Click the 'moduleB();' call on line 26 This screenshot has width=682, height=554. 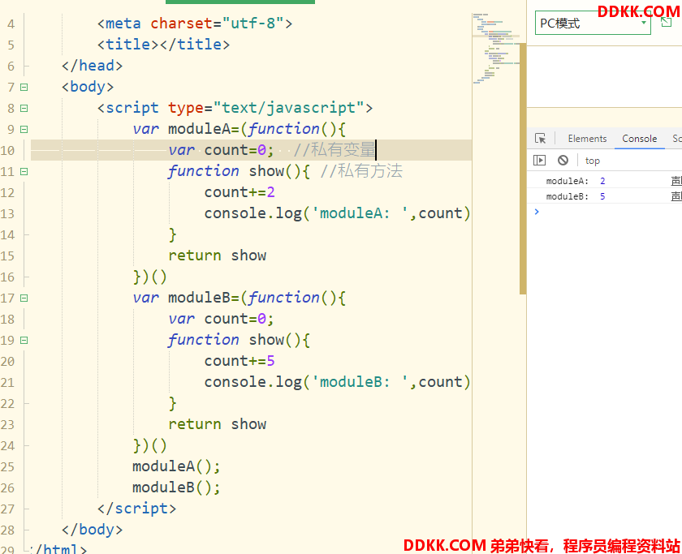point(176,487)
